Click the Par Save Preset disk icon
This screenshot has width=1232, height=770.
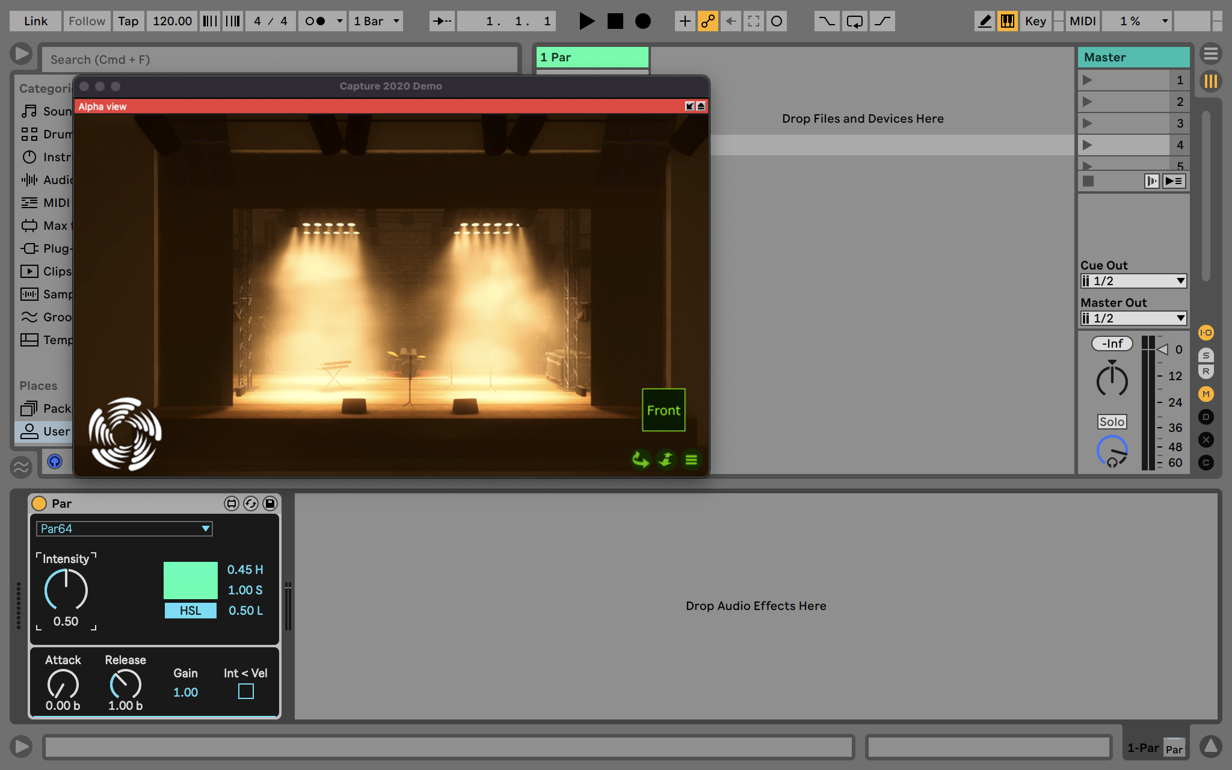tap(270, 504)
